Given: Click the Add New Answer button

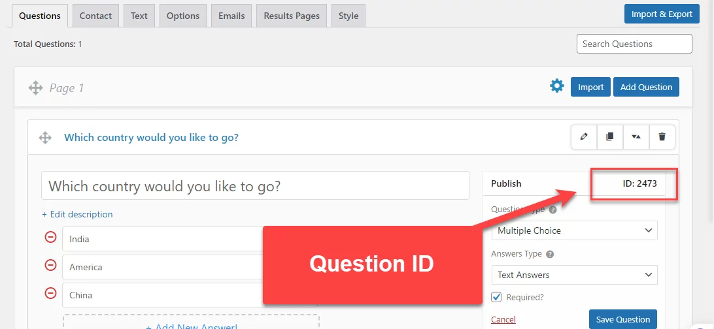Looking at the screenshot, I should pos(191,322).
